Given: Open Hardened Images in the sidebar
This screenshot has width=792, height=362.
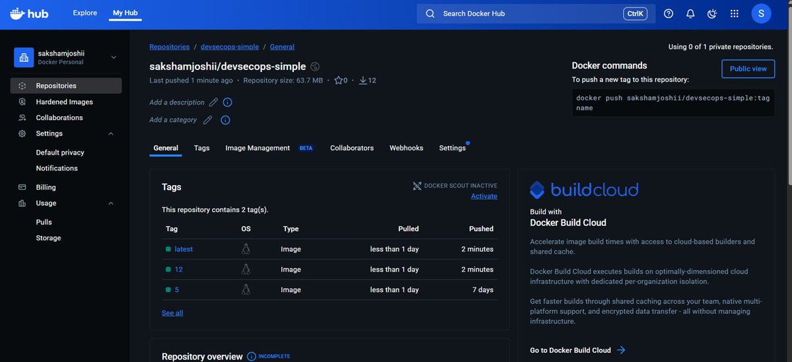Looking at the screenshot, I should [x=65, y=102].
